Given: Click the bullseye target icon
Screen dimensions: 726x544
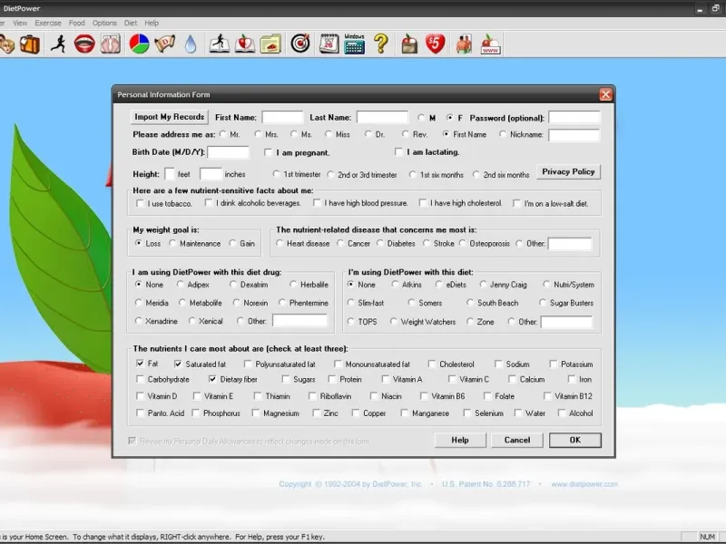Looking at the screenshot, I should click(300, 44).
